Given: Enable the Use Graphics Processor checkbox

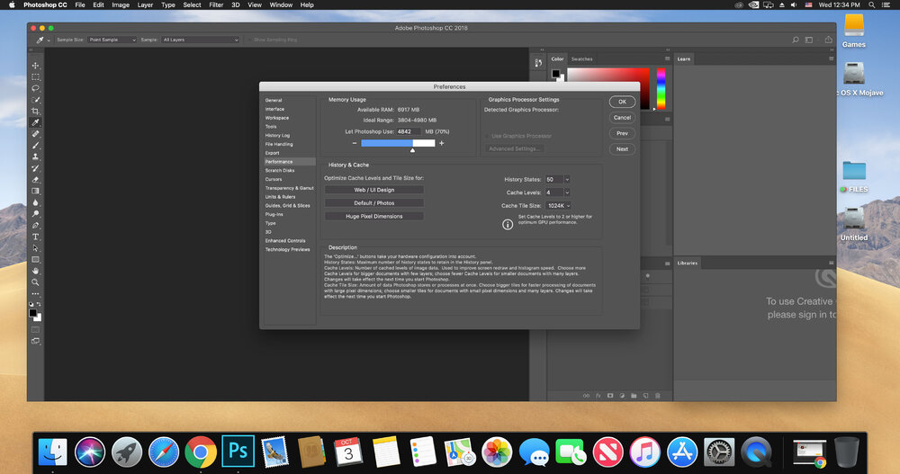Looking at the screenshot, I should (488, 136).
